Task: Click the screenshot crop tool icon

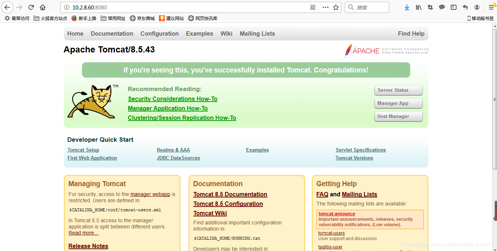Action: pyautogui.click(x=430, y=7)
